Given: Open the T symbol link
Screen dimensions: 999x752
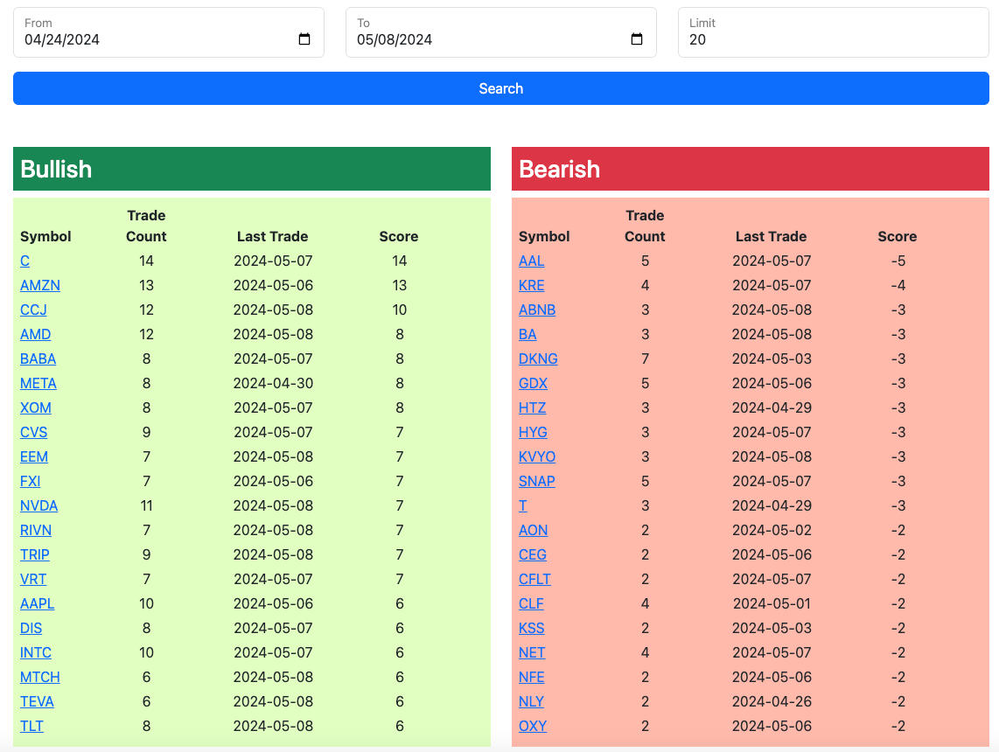Looking at the screenshot, I should (x=522, y=506).
